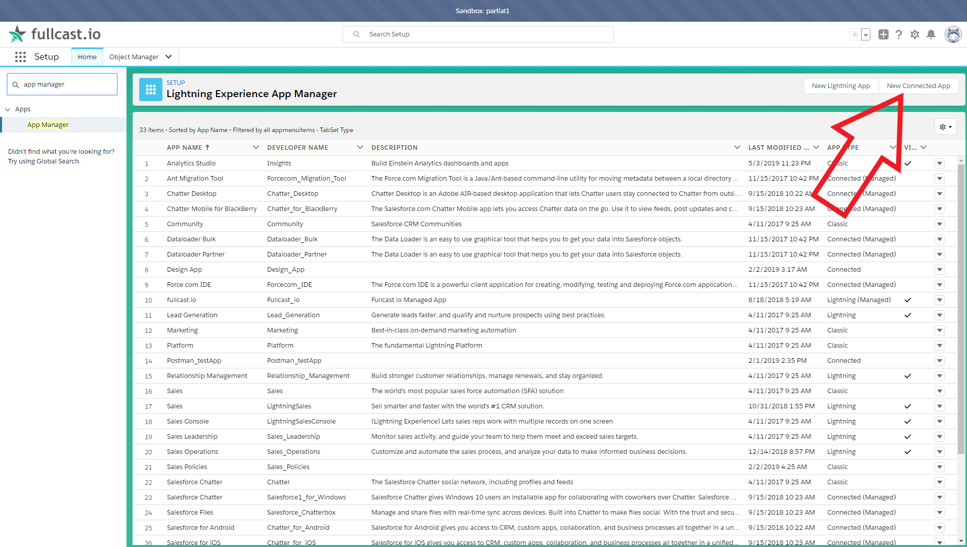Open row actions for Community
This screenshot has height=547, width=967.
tap(940, 224)
